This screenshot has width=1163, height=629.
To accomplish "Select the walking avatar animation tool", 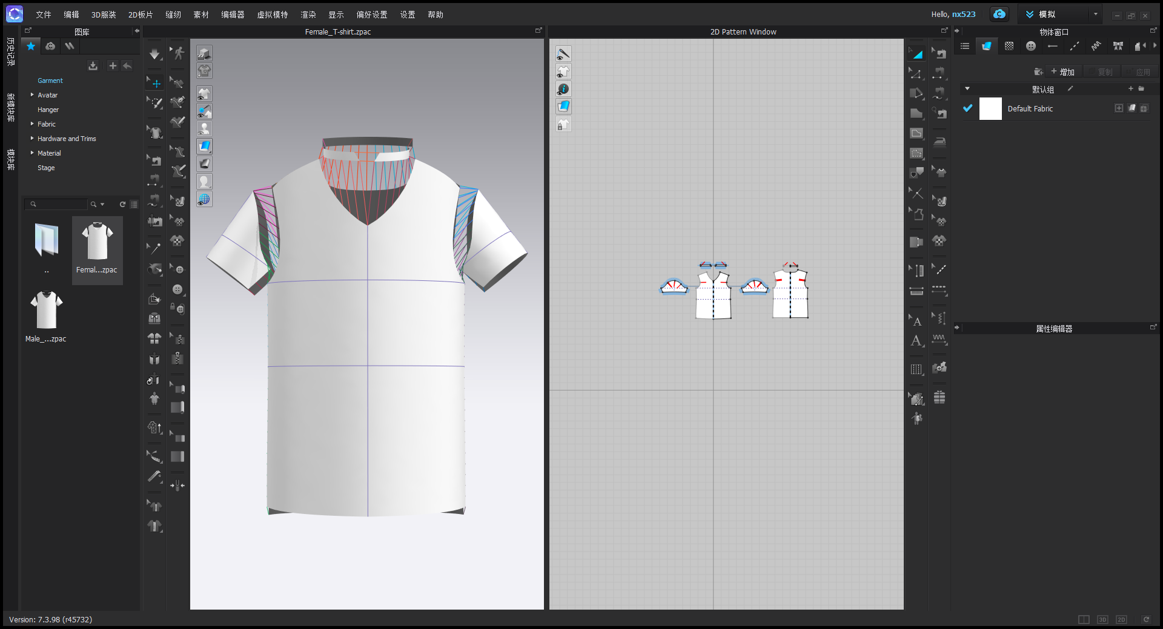I will tap(177, 53).
